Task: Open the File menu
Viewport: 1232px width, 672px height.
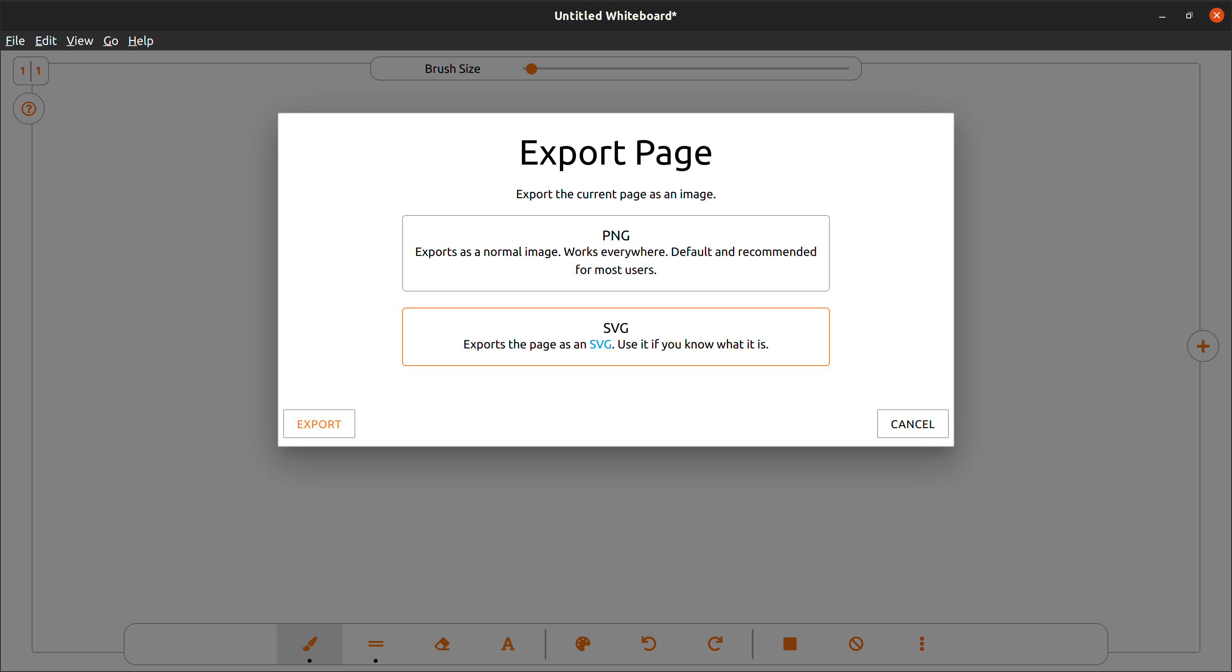Action: (x=15, y=41)
